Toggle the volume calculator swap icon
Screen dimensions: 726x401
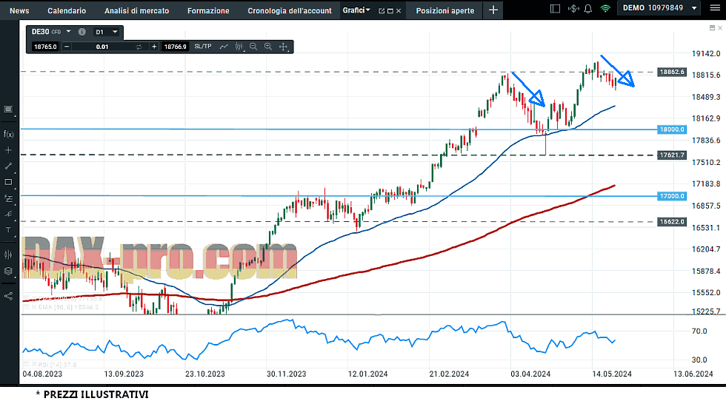(139, 47)
